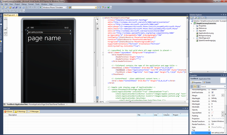Viewport: 227px width, 135px height.
Task: Open the Debug menu
Action: point(24,4)
